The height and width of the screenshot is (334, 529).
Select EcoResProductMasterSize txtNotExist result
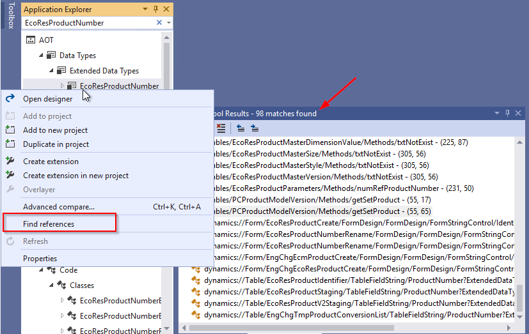coord(320,154)
